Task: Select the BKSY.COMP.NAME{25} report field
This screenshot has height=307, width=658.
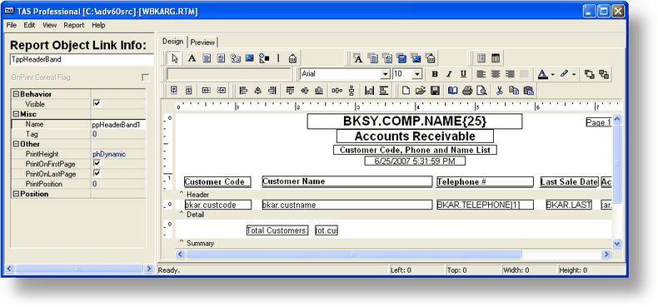Action: pos(415,121)
